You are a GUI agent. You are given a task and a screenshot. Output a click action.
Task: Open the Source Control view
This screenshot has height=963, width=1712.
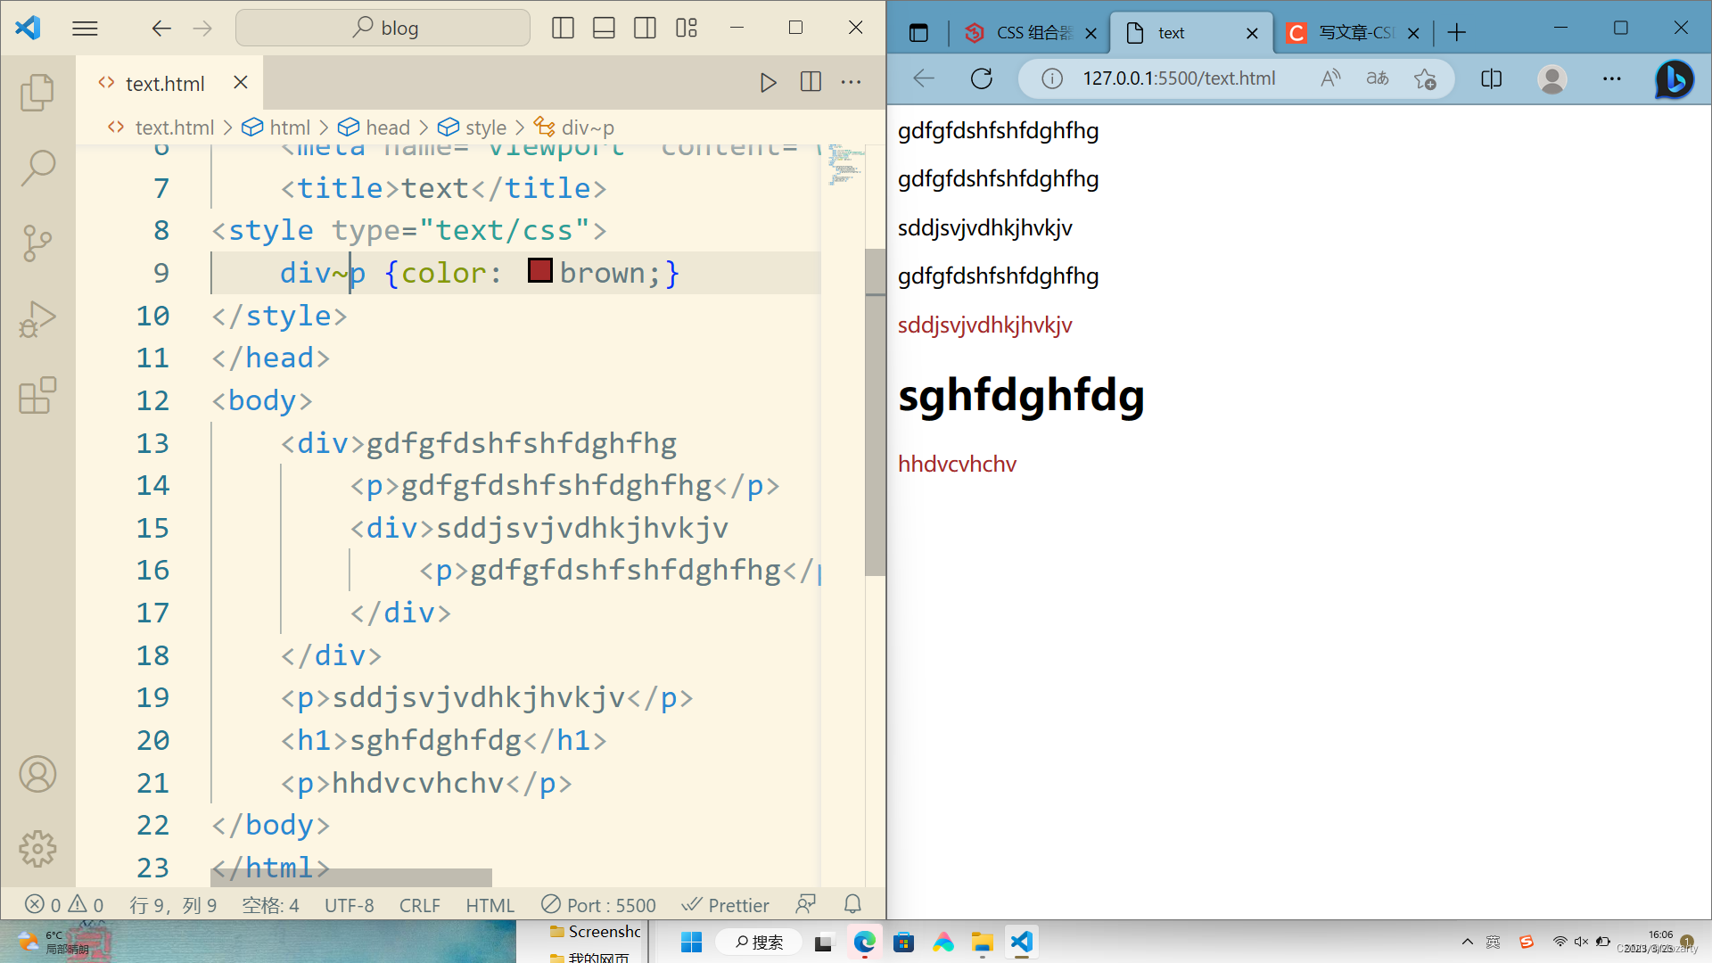37,243
